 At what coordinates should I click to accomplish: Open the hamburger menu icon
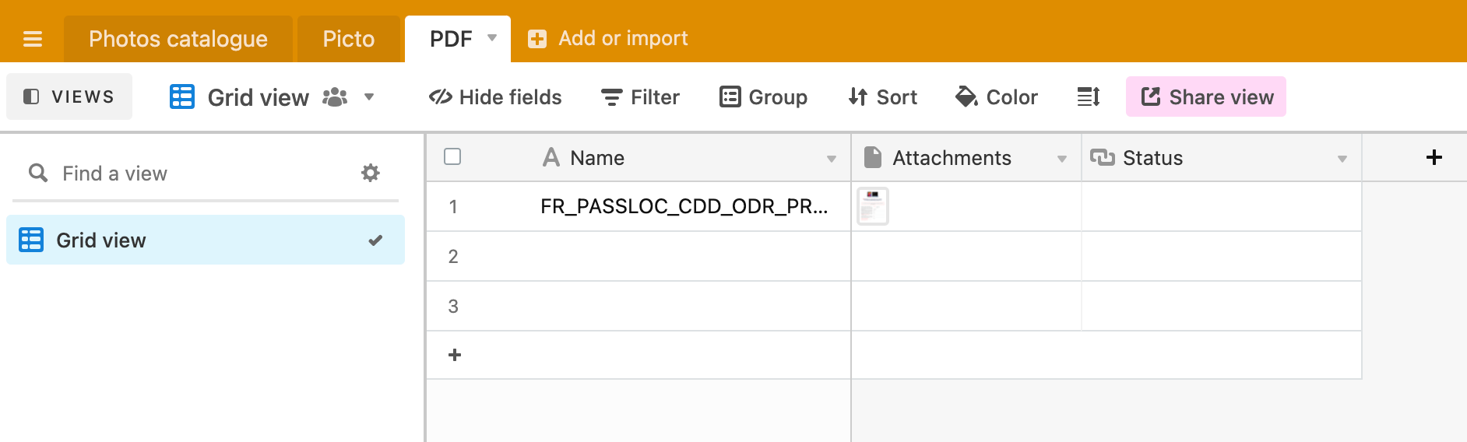[x=33, y=39]
